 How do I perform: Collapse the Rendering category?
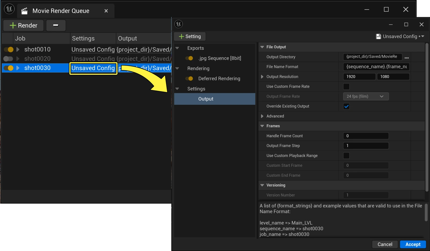[x=177, y=68]
